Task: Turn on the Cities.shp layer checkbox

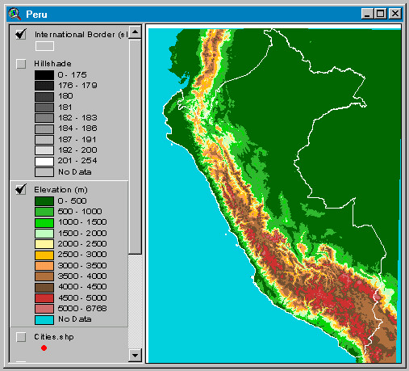Action: pyautogui.click(x=21, y=337)
